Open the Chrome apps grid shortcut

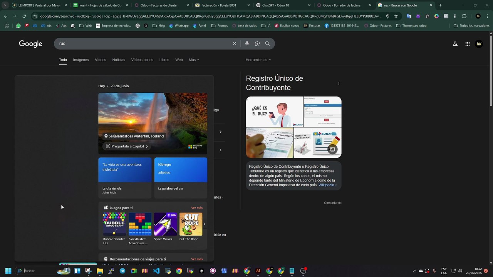(7, 26)
